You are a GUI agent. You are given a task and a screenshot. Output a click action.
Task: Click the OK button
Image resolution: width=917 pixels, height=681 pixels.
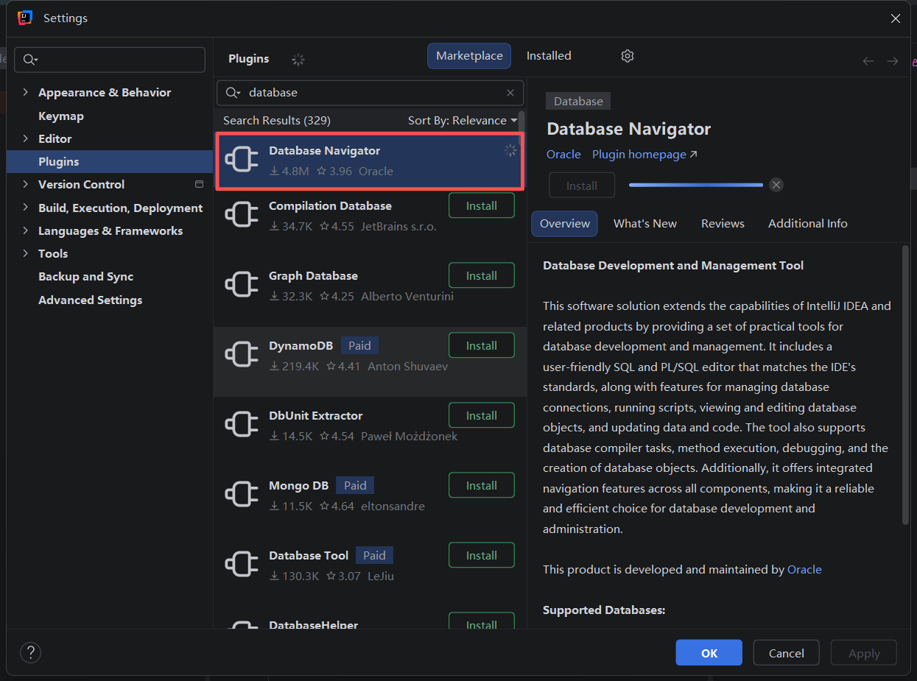[x=709, y=653]
